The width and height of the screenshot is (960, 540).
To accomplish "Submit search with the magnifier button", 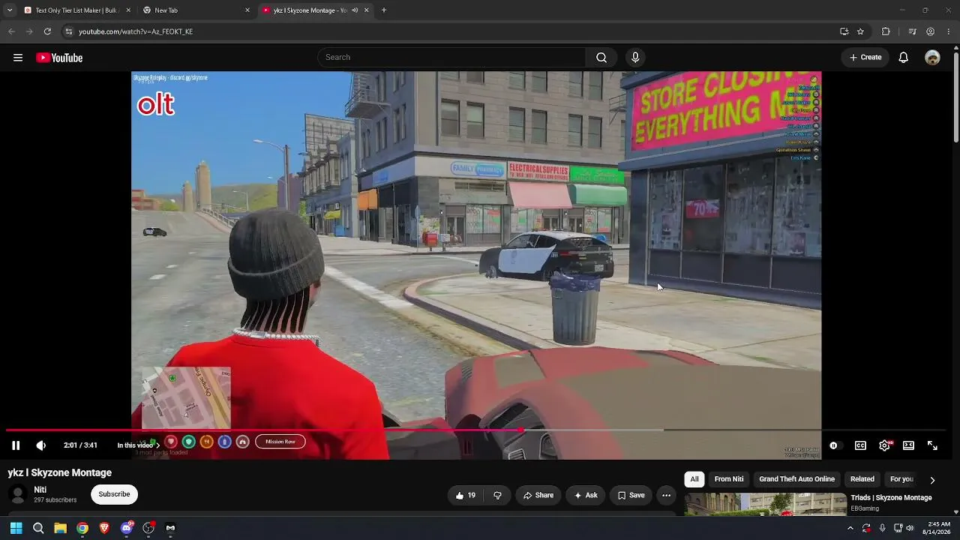I will pos(601,58).
